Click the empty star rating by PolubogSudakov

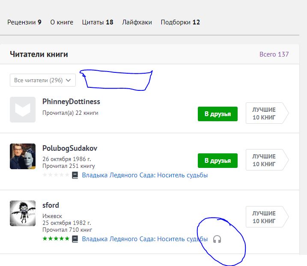[x=56, y=174]
